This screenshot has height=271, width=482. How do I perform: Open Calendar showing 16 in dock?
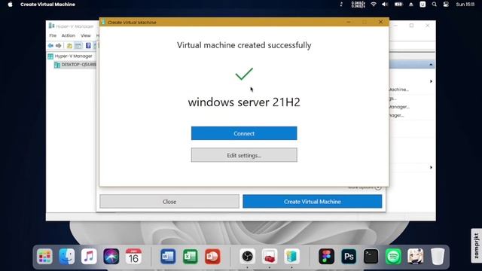133,256
